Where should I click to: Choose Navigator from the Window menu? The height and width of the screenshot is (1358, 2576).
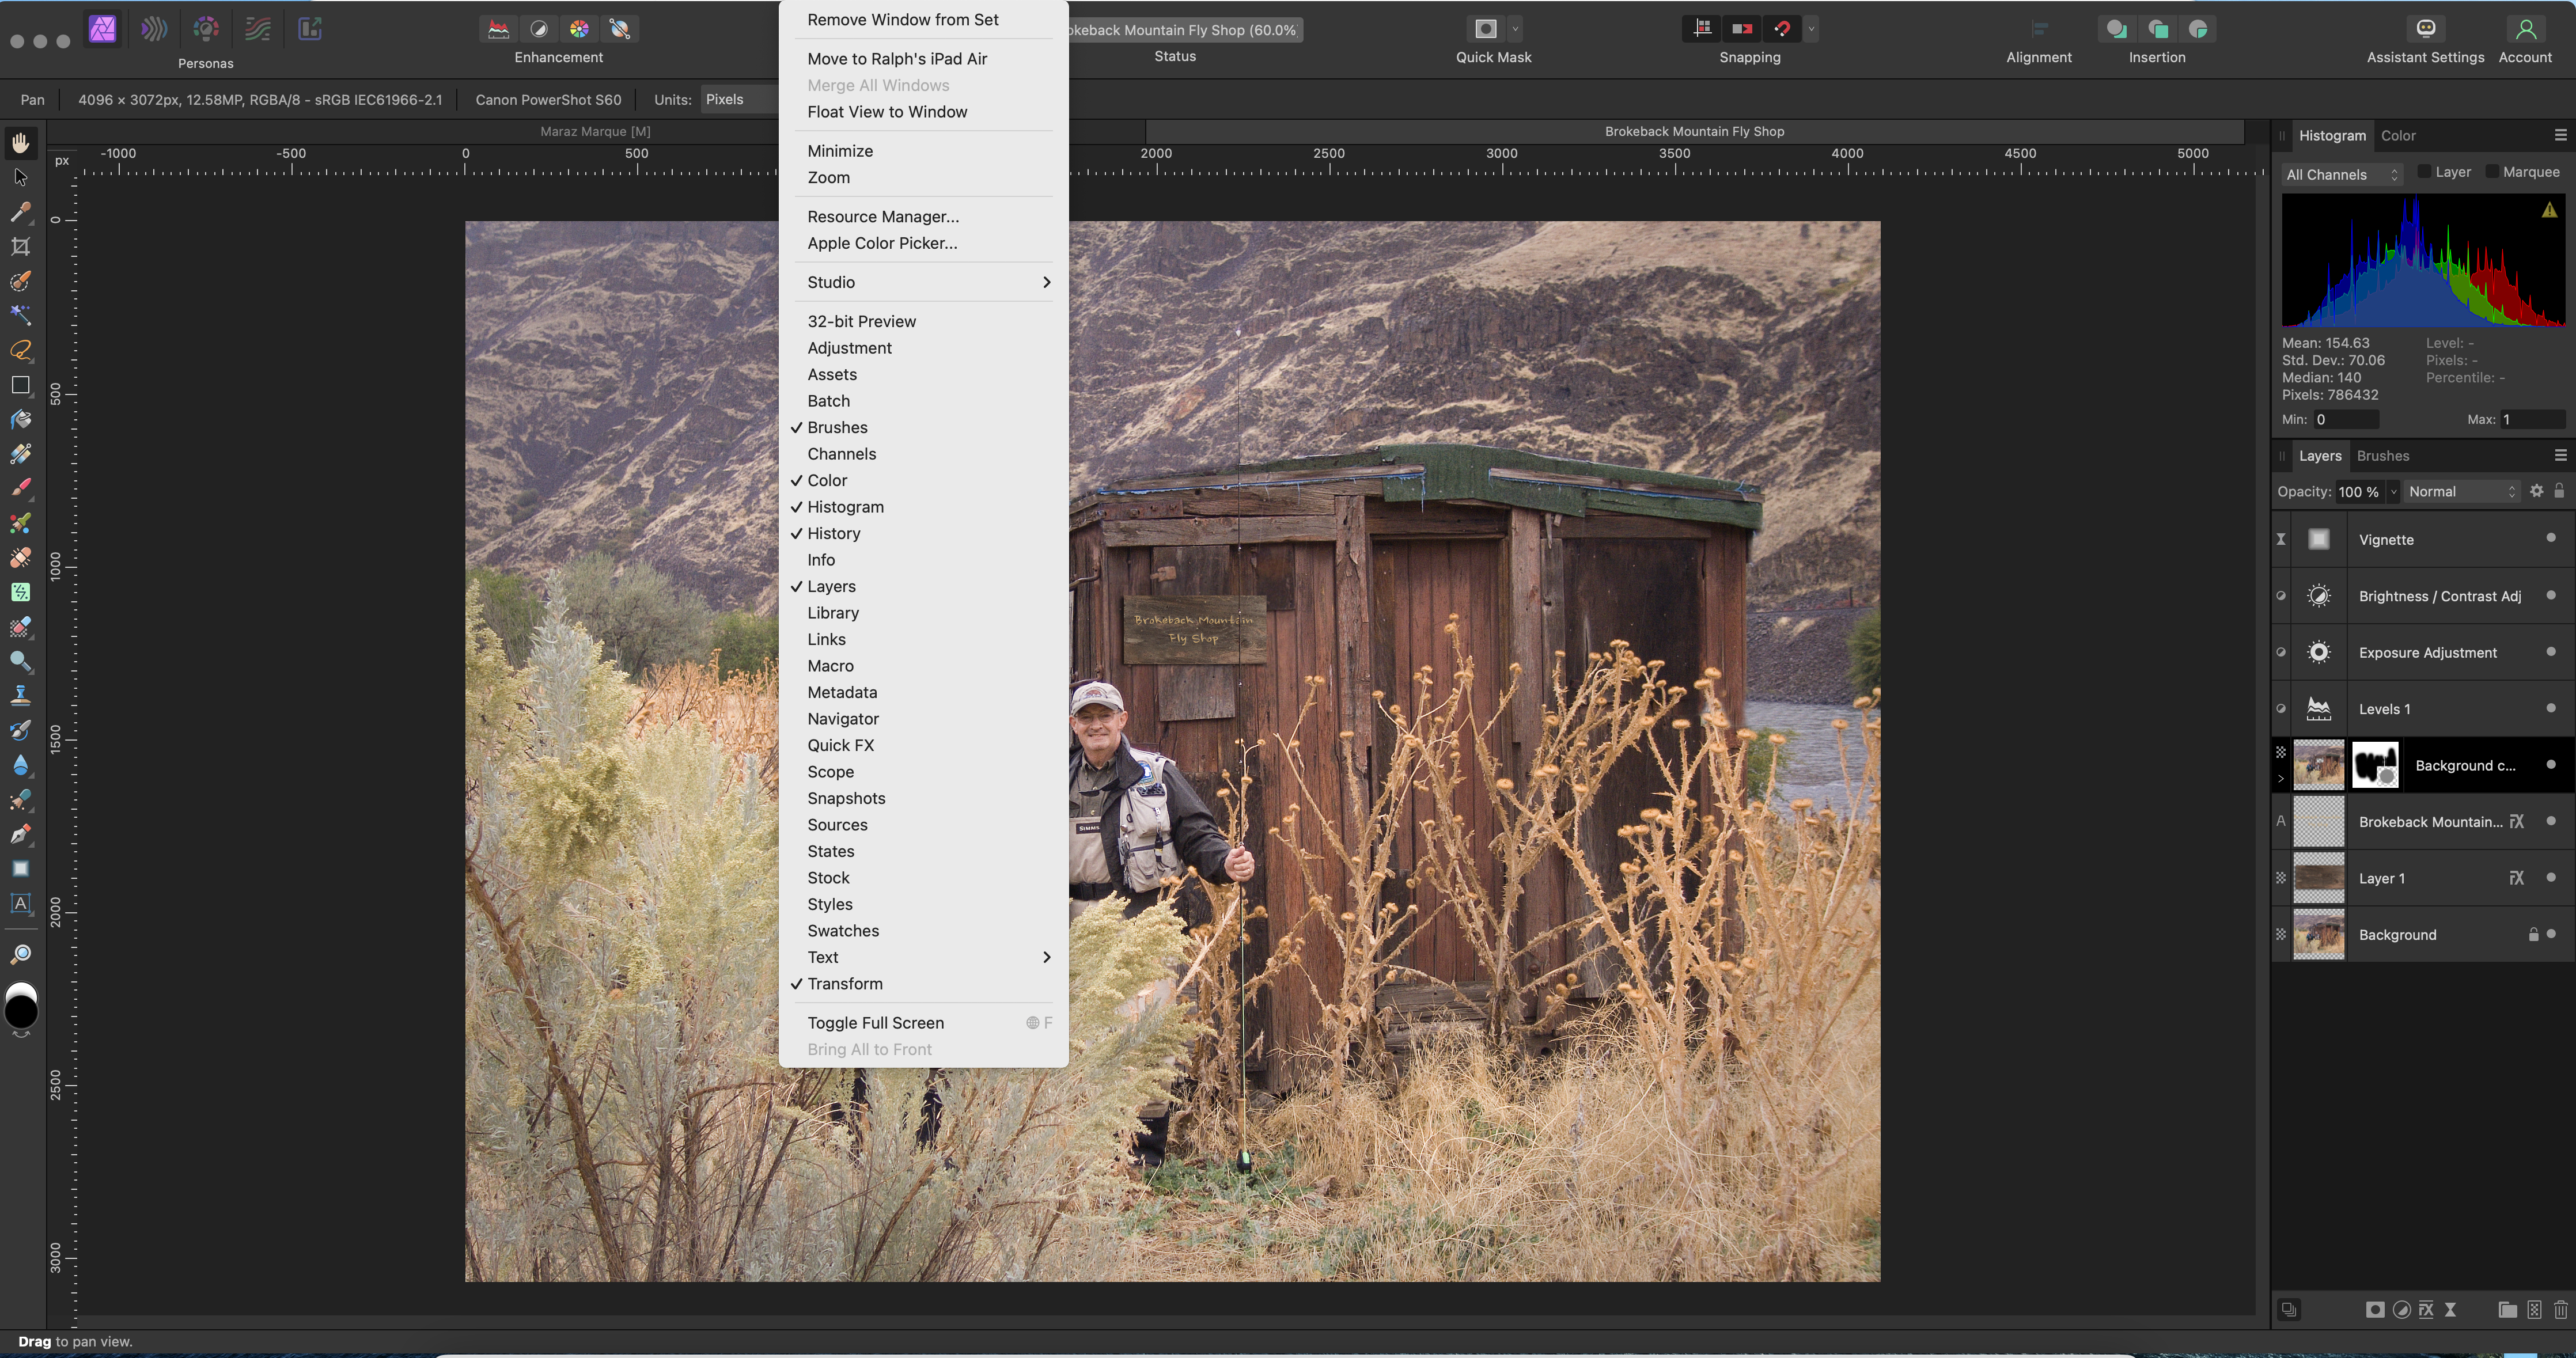point(843,719)
